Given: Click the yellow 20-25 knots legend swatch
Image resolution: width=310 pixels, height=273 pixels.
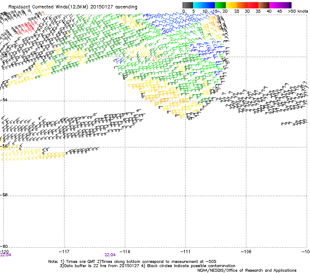Looking at the screenshot, I should pyautogui.click(x=231, y=5).
